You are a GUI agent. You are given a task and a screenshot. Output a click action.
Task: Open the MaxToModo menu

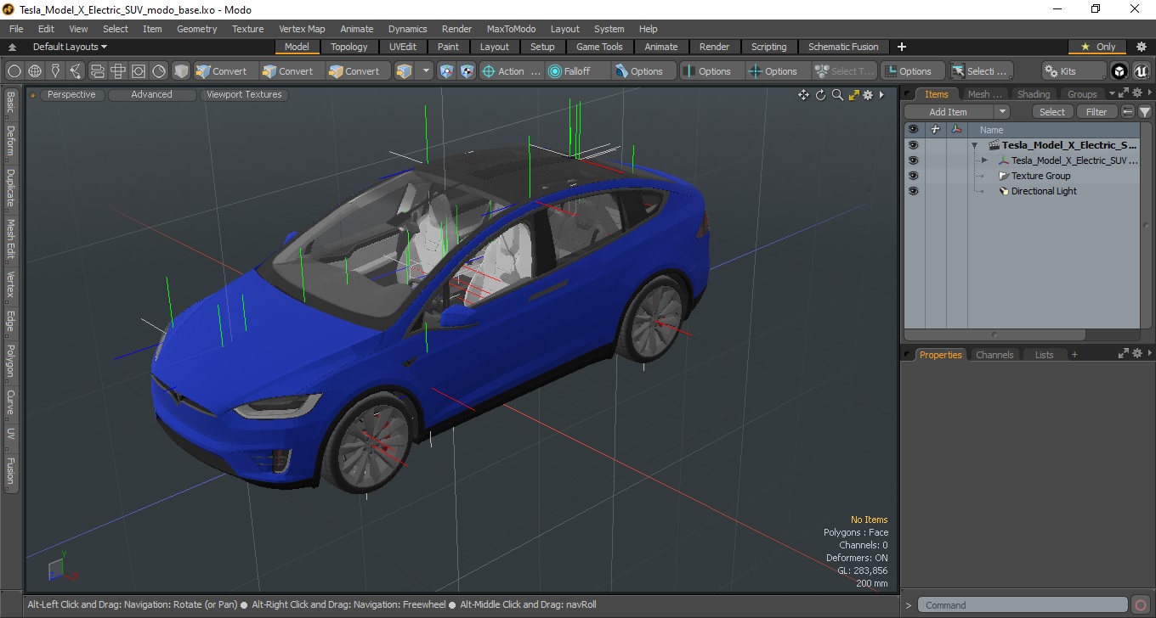coord(511,29)
